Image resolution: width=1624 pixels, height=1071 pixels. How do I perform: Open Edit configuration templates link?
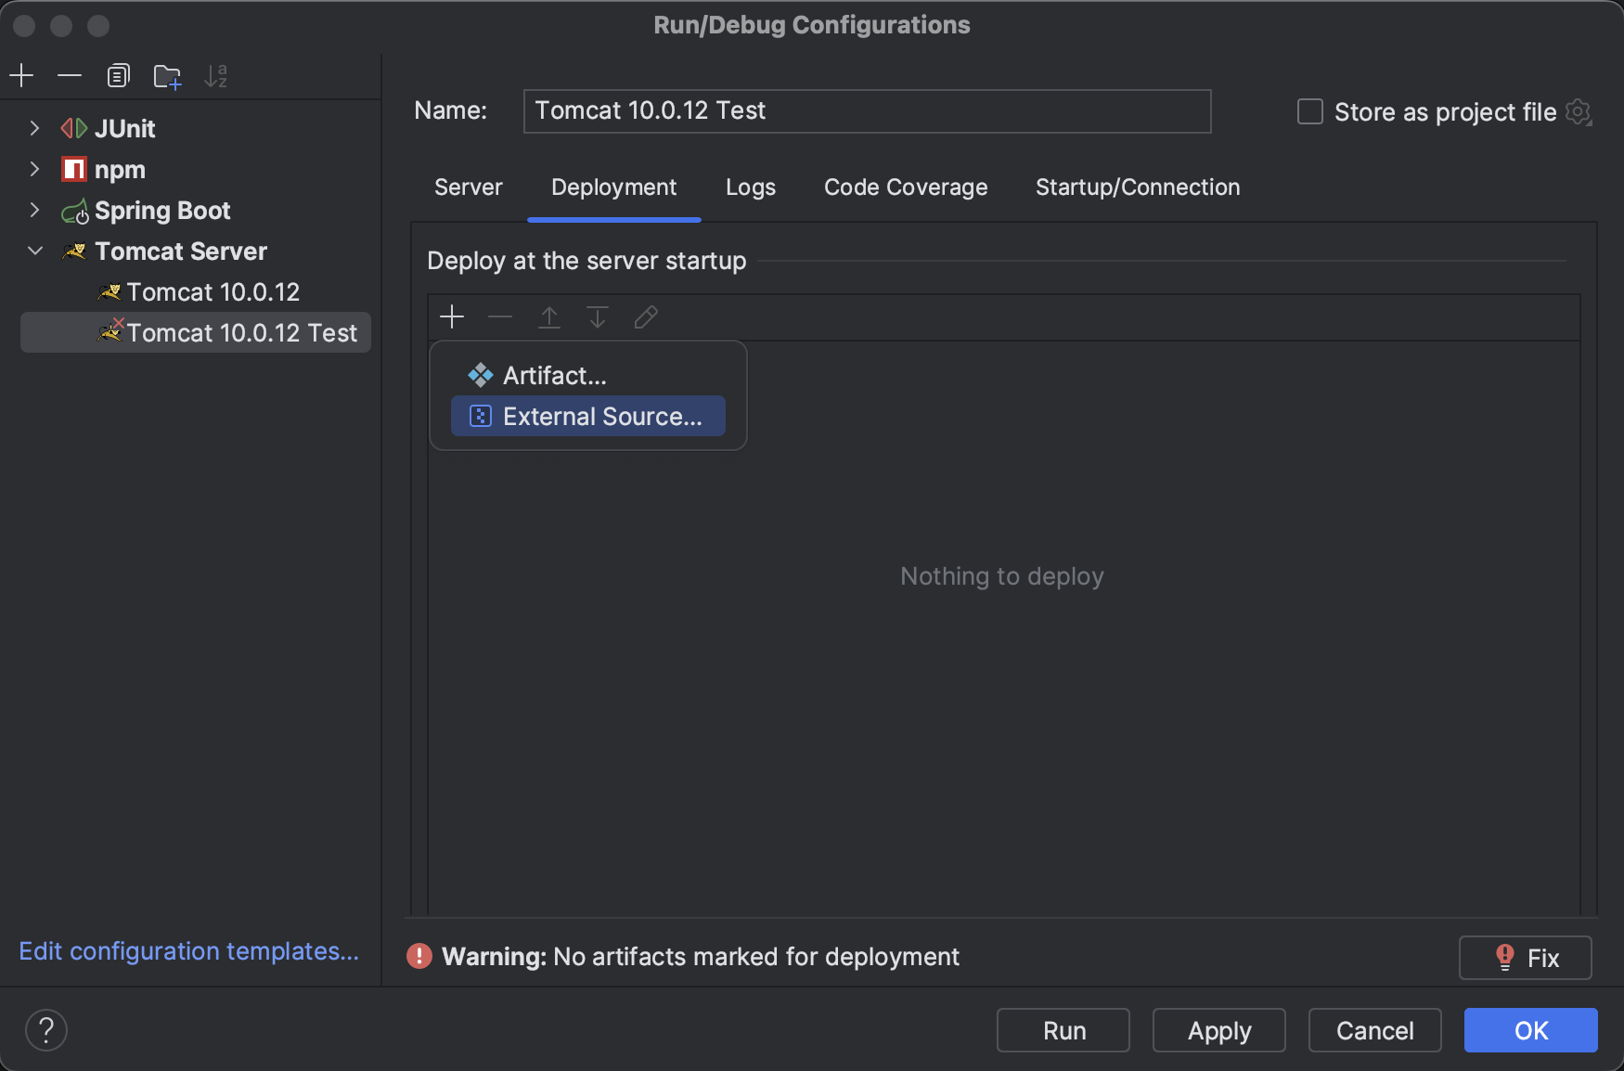tap(188, 951)
